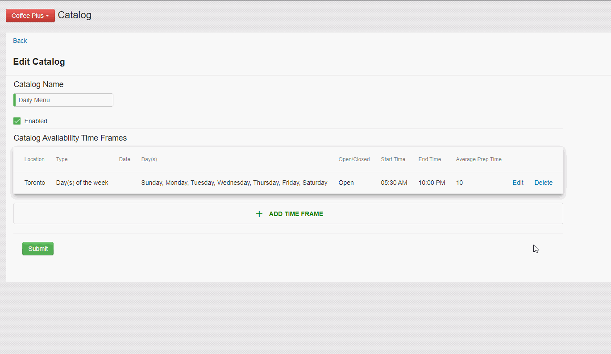Click the Catalog page title
Viewport: 611px width, 354px height.
coord(74,15)
